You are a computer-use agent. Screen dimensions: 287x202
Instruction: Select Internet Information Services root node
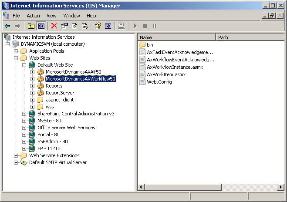coord(44,37)
